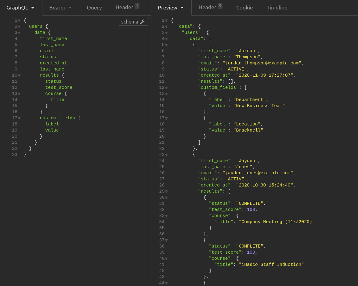Fold the course object on response line 40
The image size is (358, 286).
(x=166, y=259)
